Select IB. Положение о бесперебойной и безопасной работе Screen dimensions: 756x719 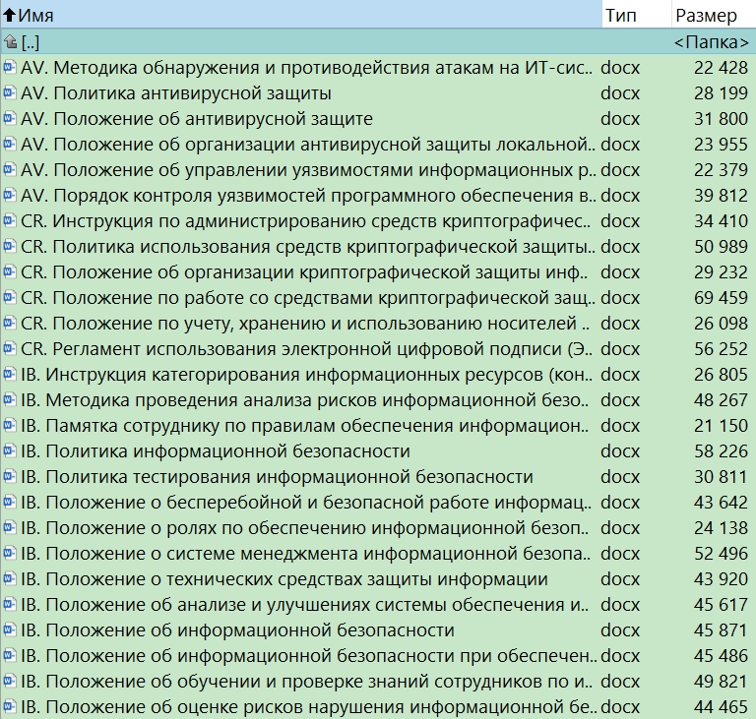pos(378,502)
